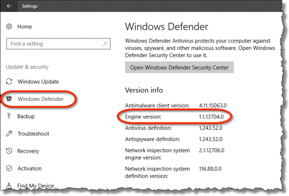The height and width of the screenshot is (196, 289).
Task: Click the Backup upload arrow icon
Action: [9, 116]
